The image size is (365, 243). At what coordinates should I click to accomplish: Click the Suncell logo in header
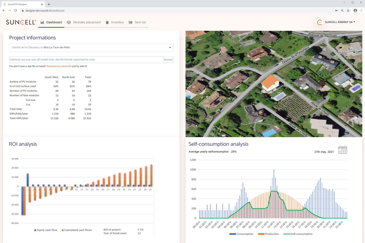(x=21, y=22)
